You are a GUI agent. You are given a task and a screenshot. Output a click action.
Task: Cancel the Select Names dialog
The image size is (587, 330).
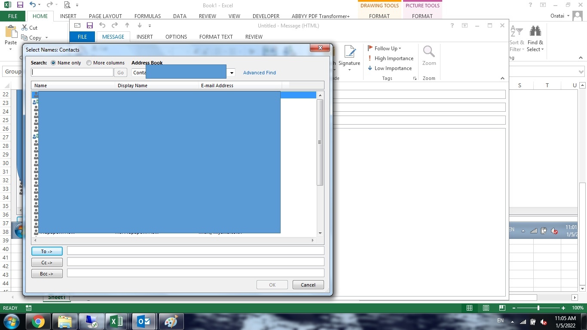(308, 284)
